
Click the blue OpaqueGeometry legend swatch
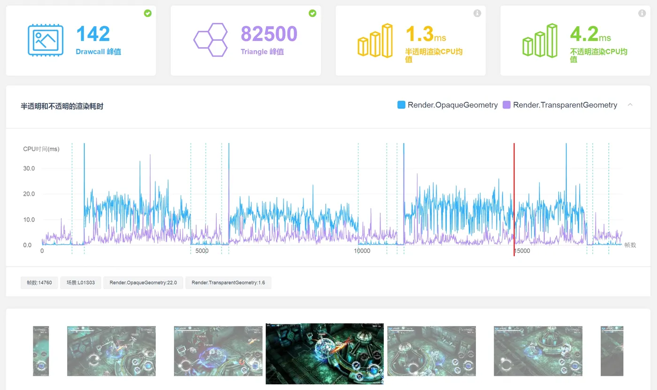pyautogui.click(x=401, y=105)
